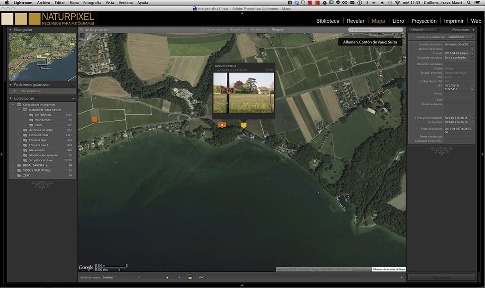Add new collection with plus icon
The image size is (485, 288).
[x=73, y=98]
